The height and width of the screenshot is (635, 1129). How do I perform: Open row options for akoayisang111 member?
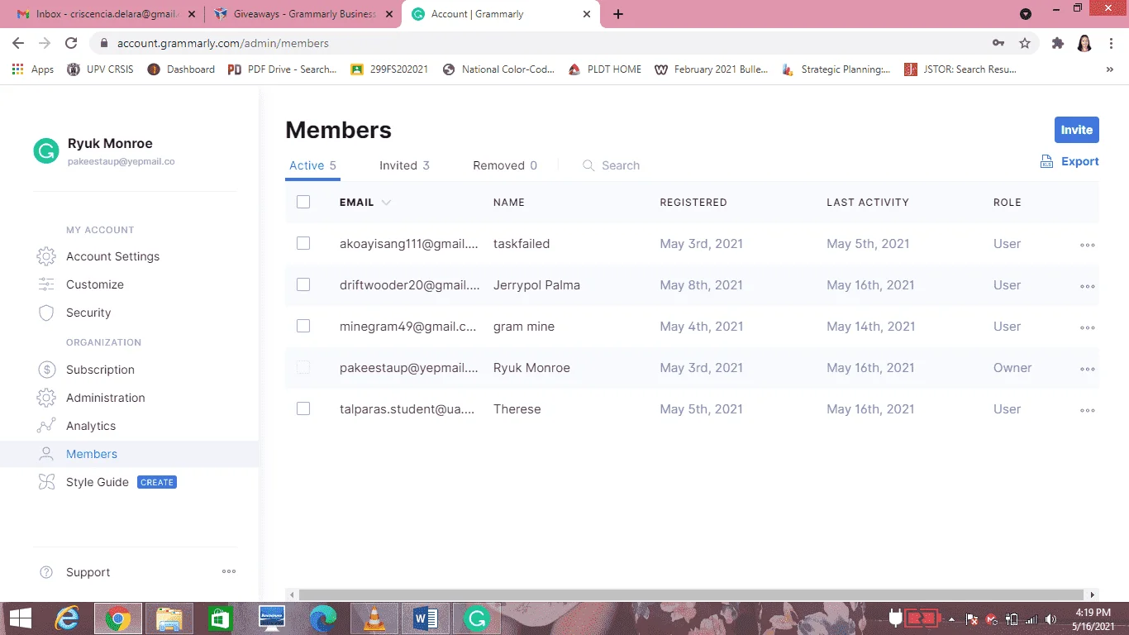pos(1087,245)
